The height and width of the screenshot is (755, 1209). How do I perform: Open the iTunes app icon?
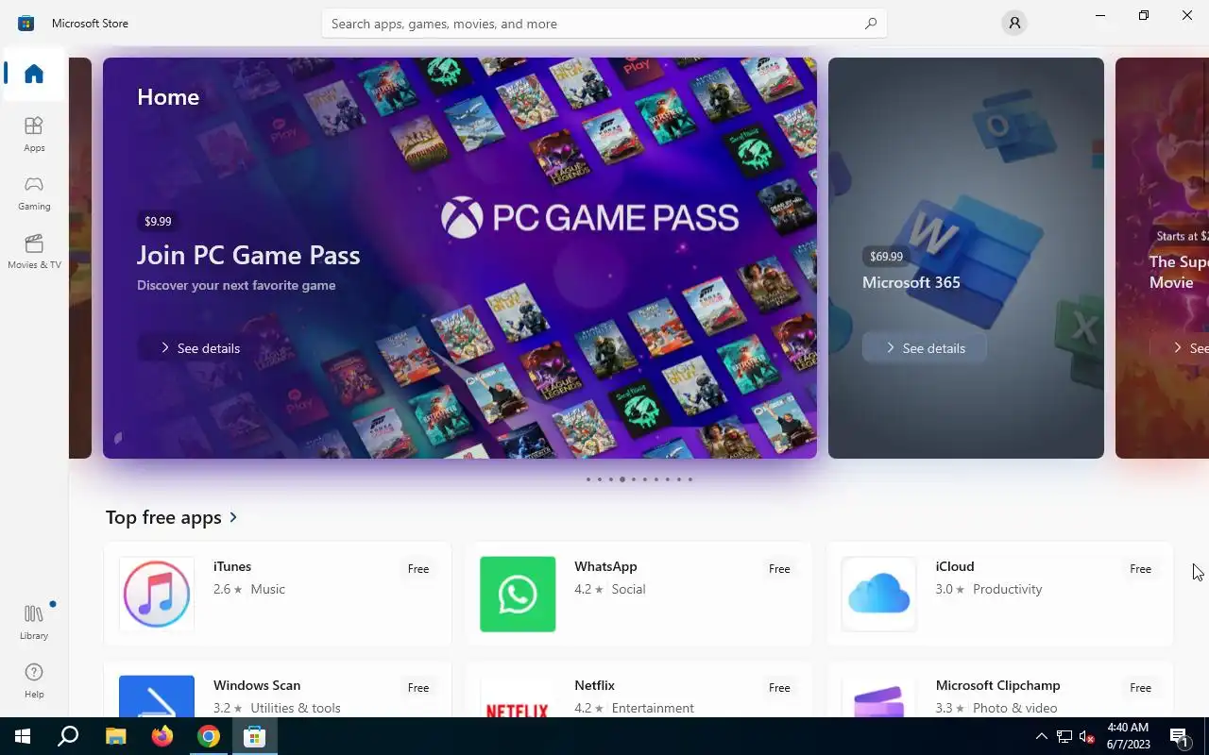157,594
